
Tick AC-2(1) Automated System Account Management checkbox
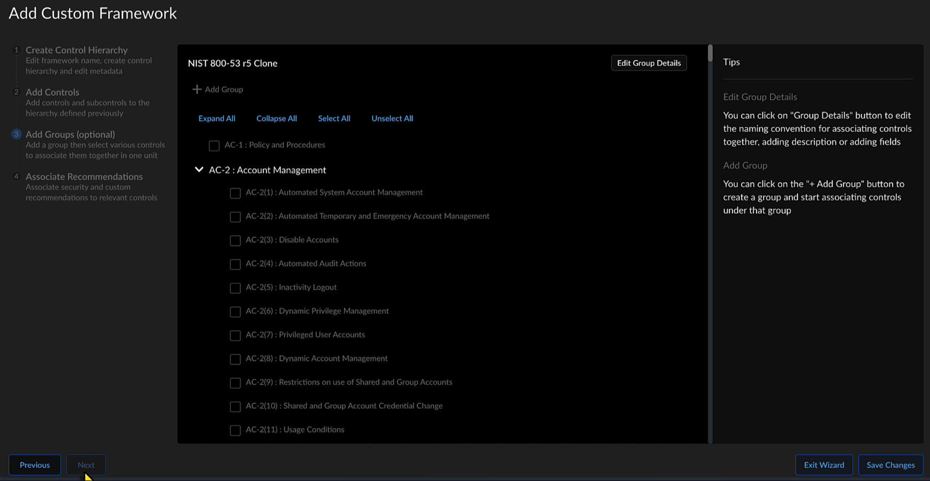click(x=235, y=193)
